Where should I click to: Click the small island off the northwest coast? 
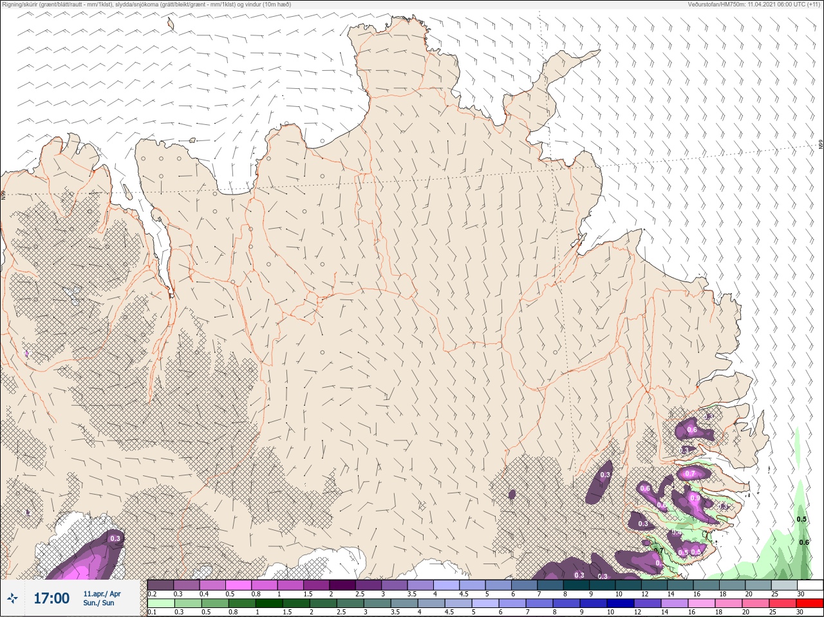pyautogui.click(x=171, y=24)
